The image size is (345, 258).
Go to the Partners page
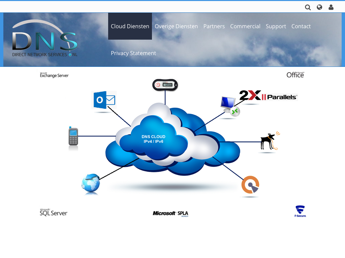214,26
